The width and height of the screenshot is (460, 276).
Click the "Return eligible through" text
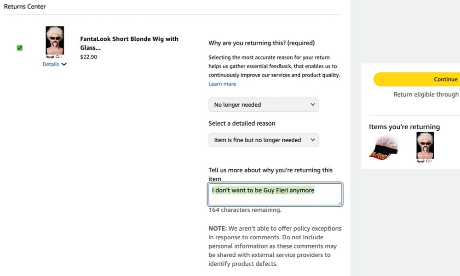425,94
